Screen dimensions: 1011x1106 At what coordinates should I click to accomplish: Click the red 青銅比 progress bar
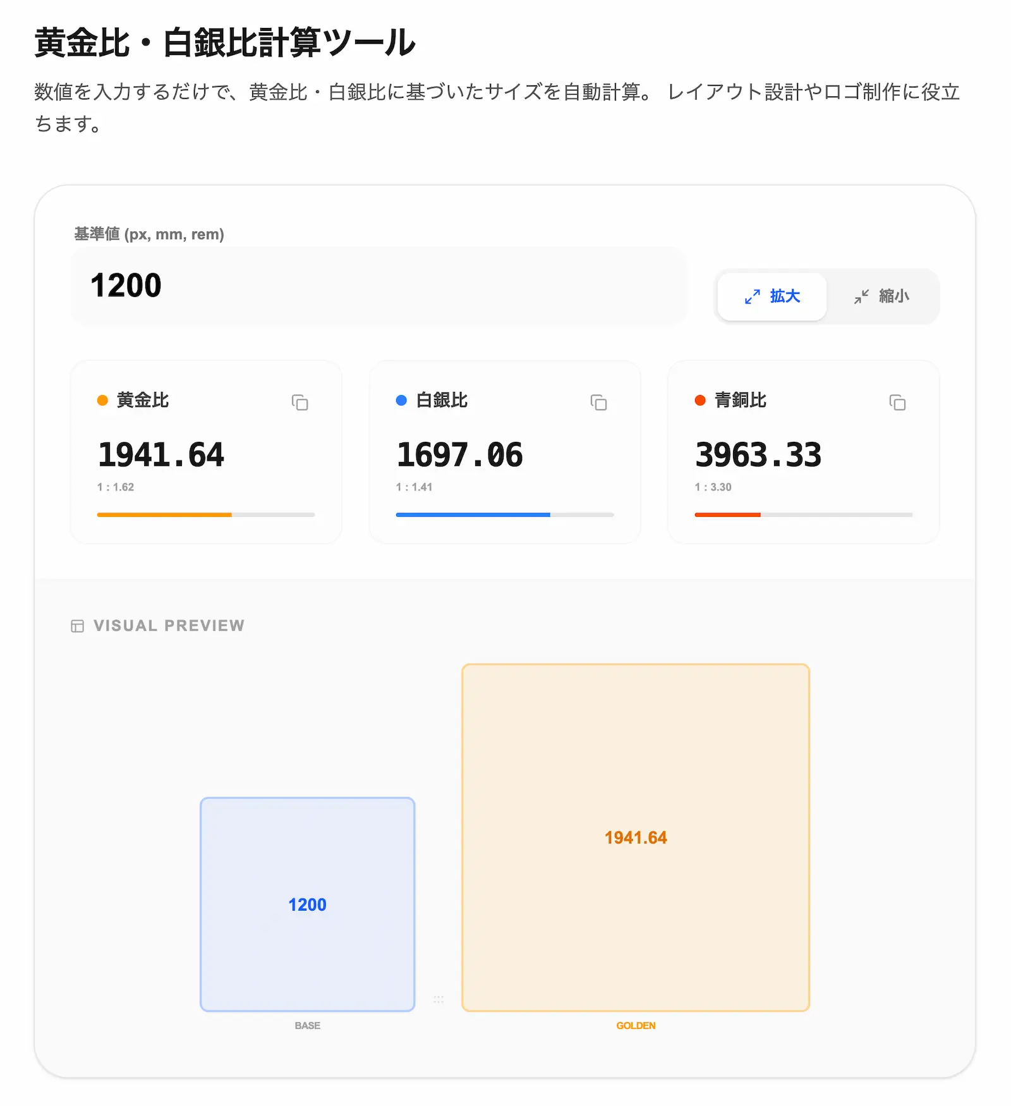coord(804,514)
